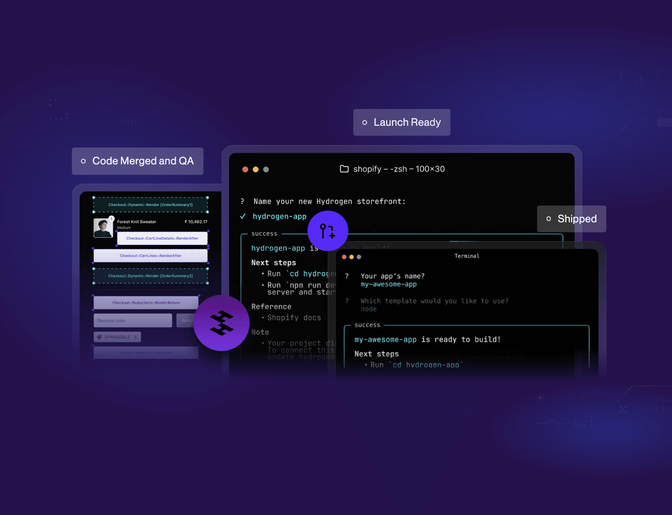Click the 'hydrogen-app' answer text
The width and height of the screenshot is (672, 515).
pyautogui.click(x=280, y=217)
